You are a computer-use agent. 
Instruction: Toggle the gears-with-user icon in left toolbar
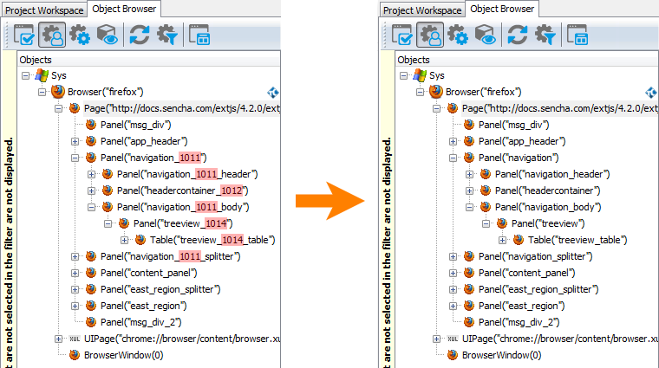(x=52, y=35)
